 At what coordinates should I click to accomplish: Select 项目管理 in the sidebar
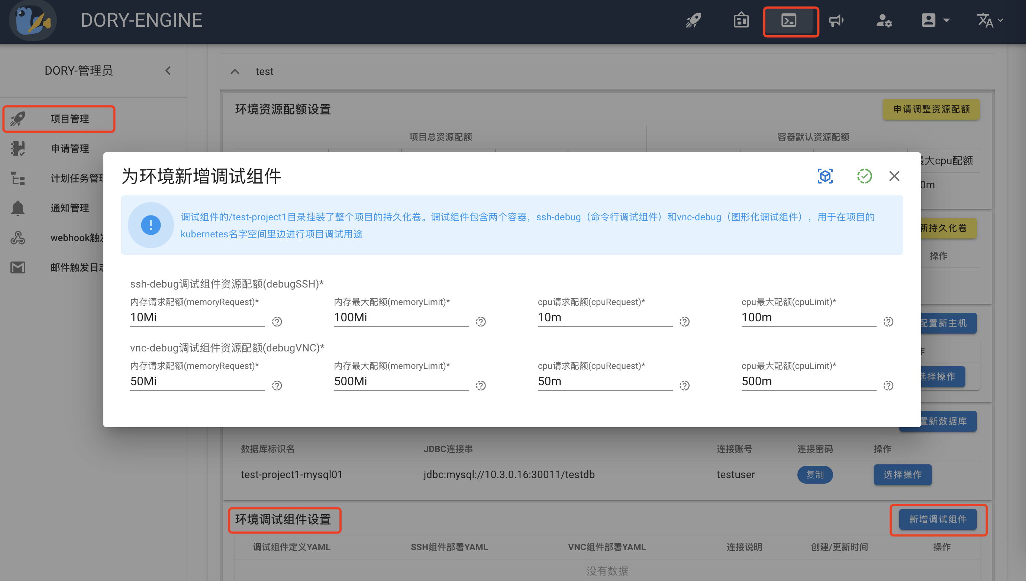coord(70,119)
